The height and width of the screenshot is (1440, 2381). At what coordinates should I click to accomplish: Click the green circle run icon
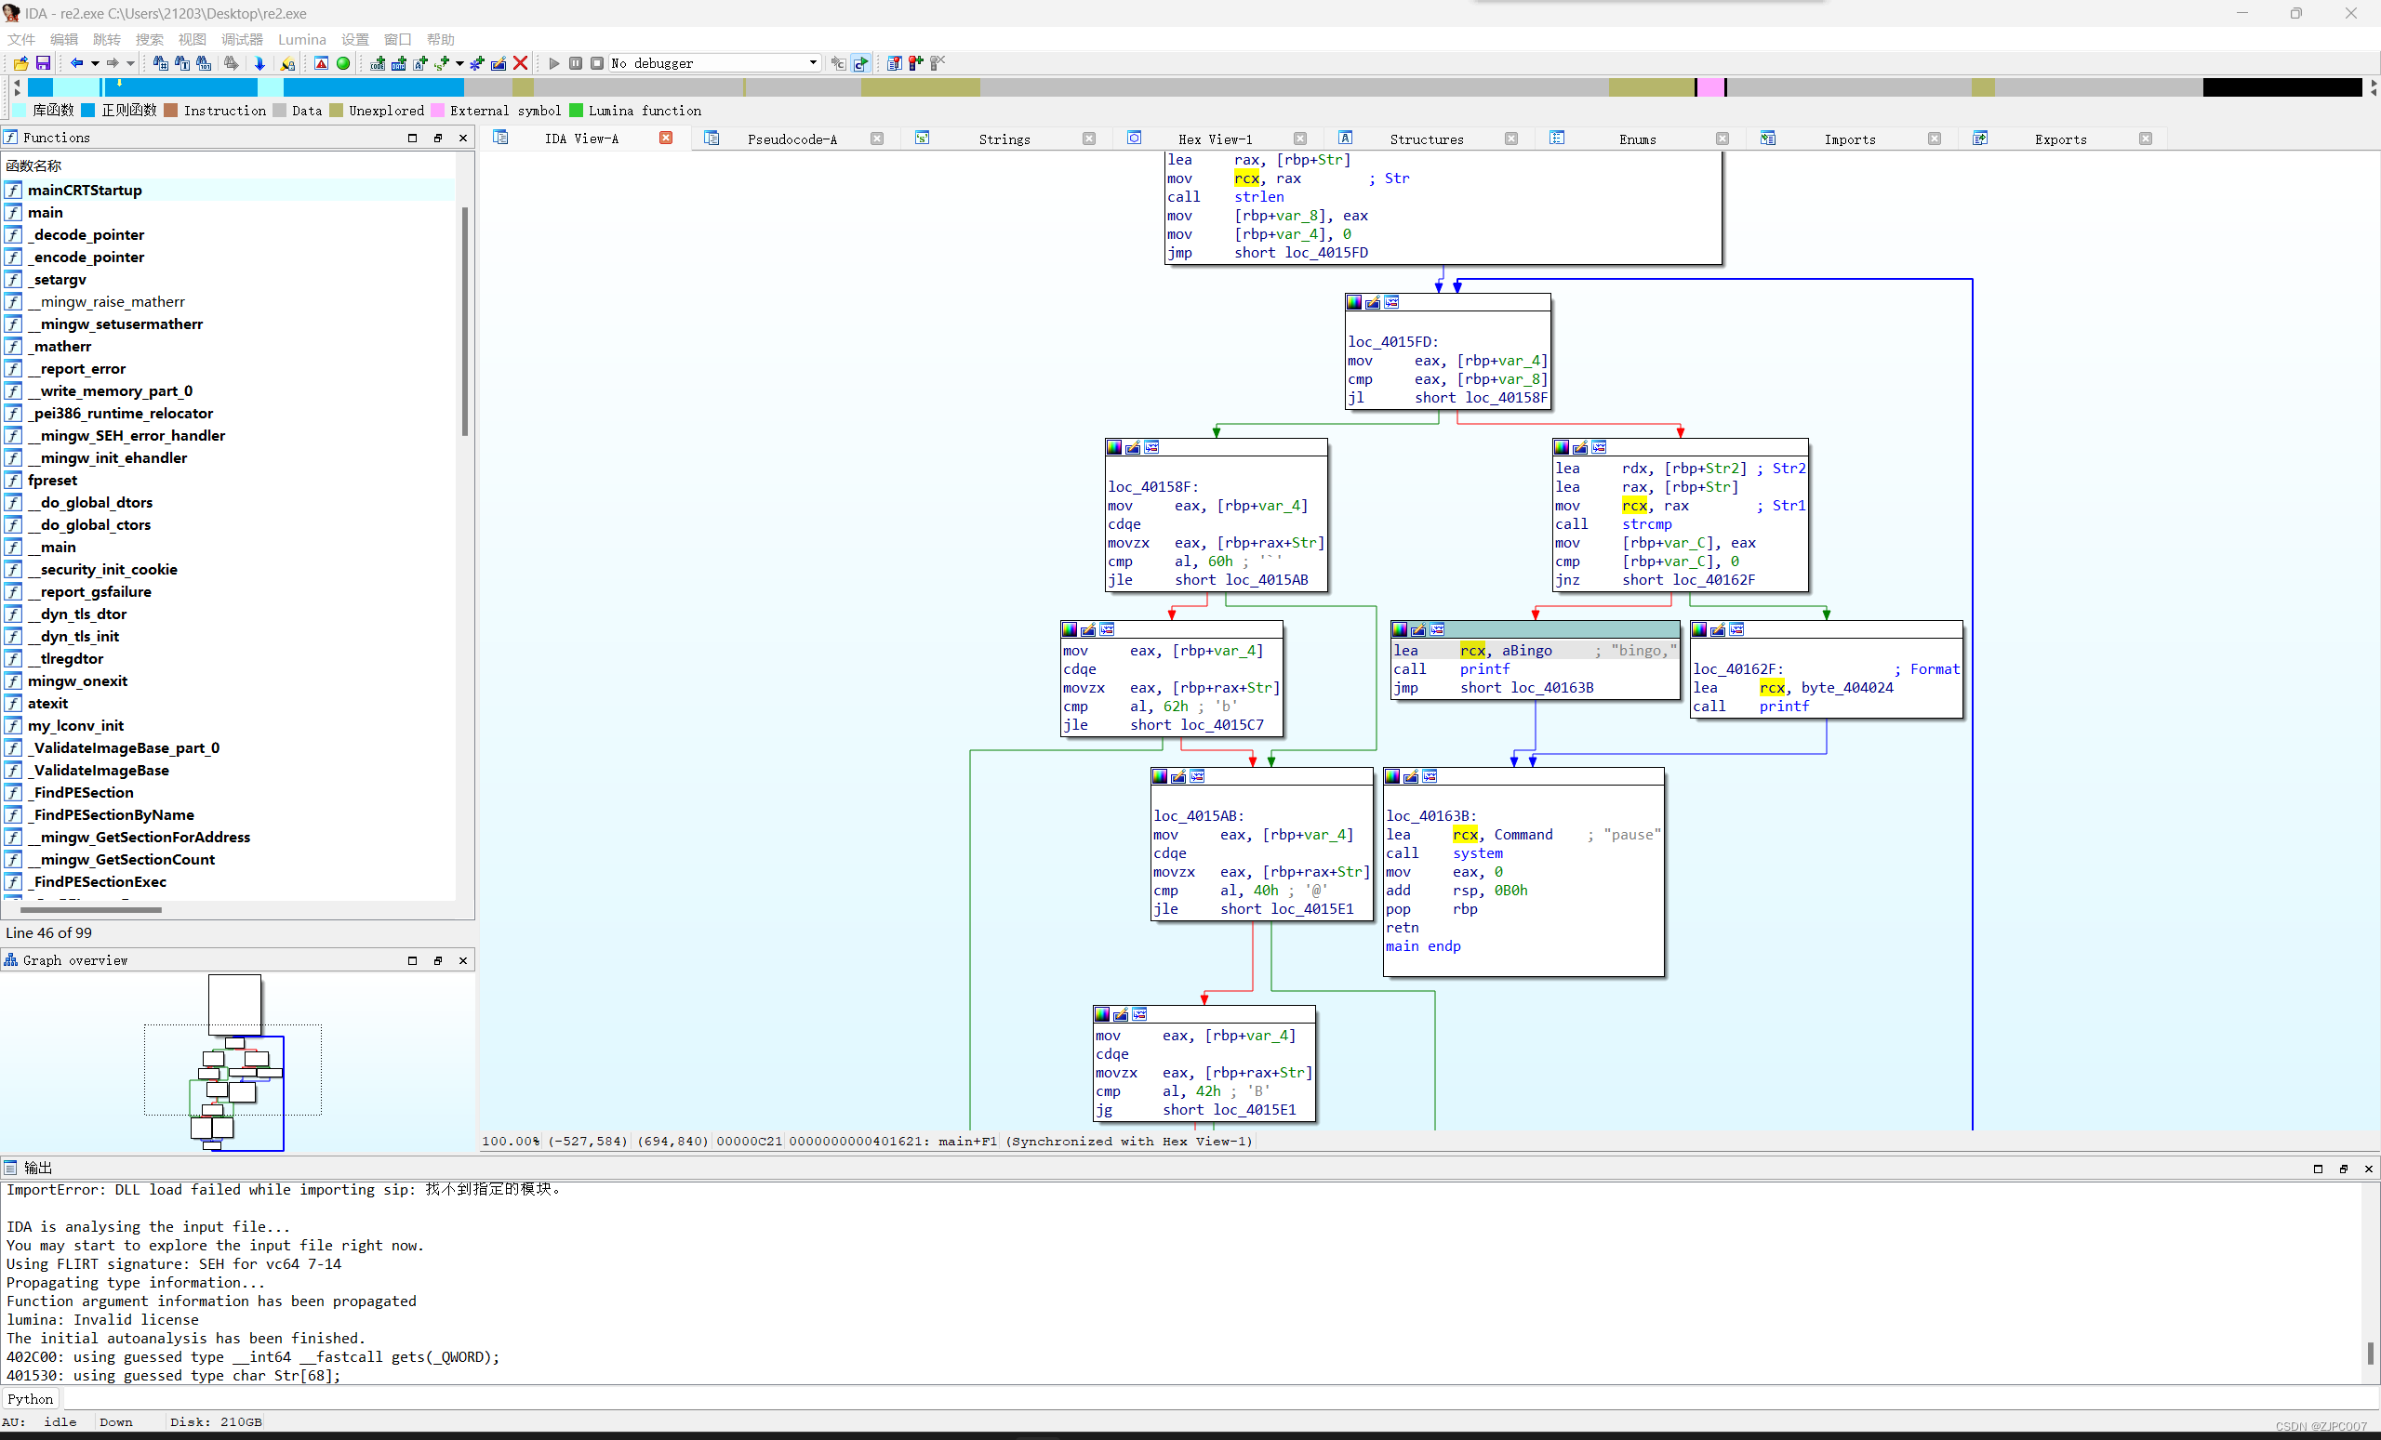click(343, 63)
